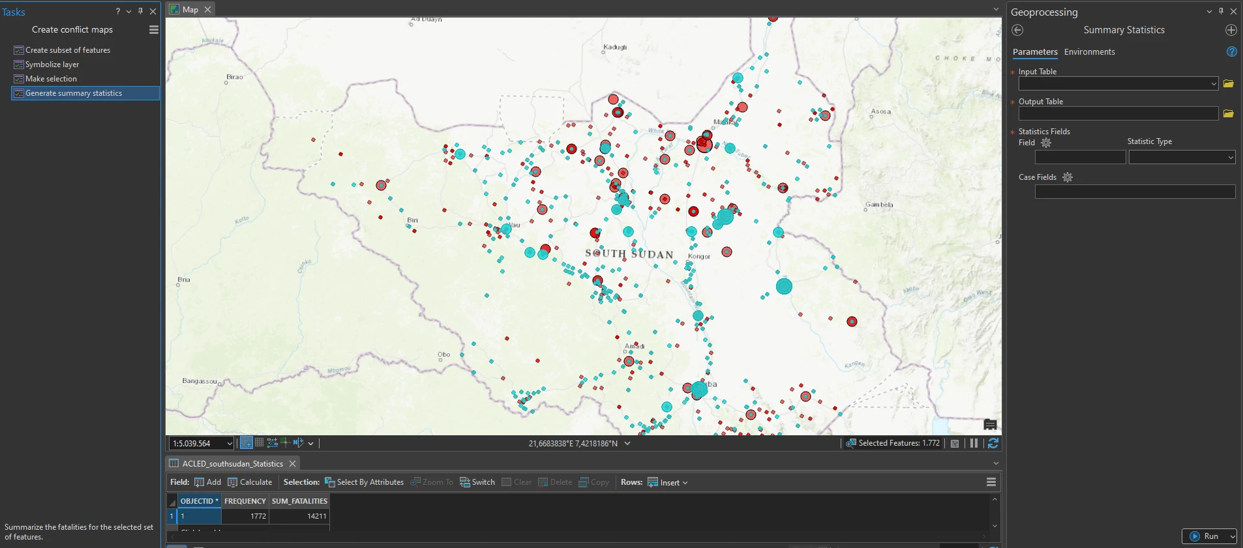1243x548 pixels.
Task: Open the Create subset of features task
Action: (68, 50)
